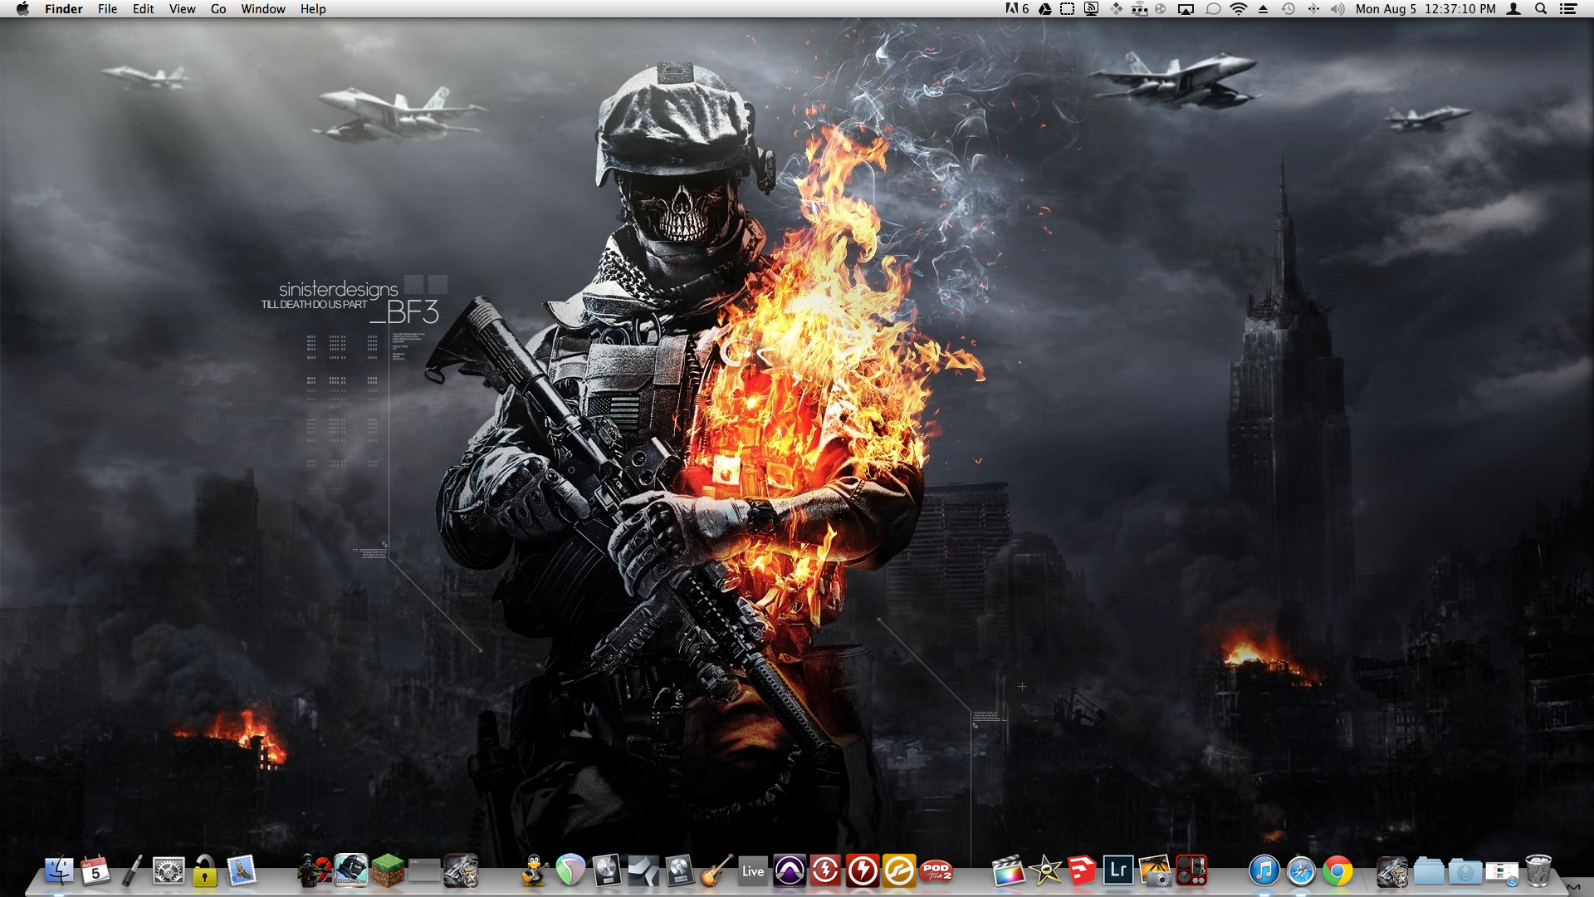Open the Wi-Fi status menu

pyautogui.click(x=1239, y=9)
